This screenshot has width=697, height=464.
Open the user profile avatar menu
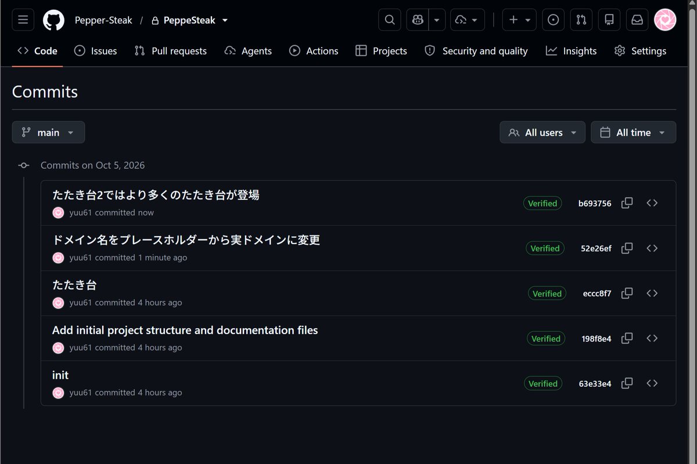pyautogui.click(x=665, y=20)
